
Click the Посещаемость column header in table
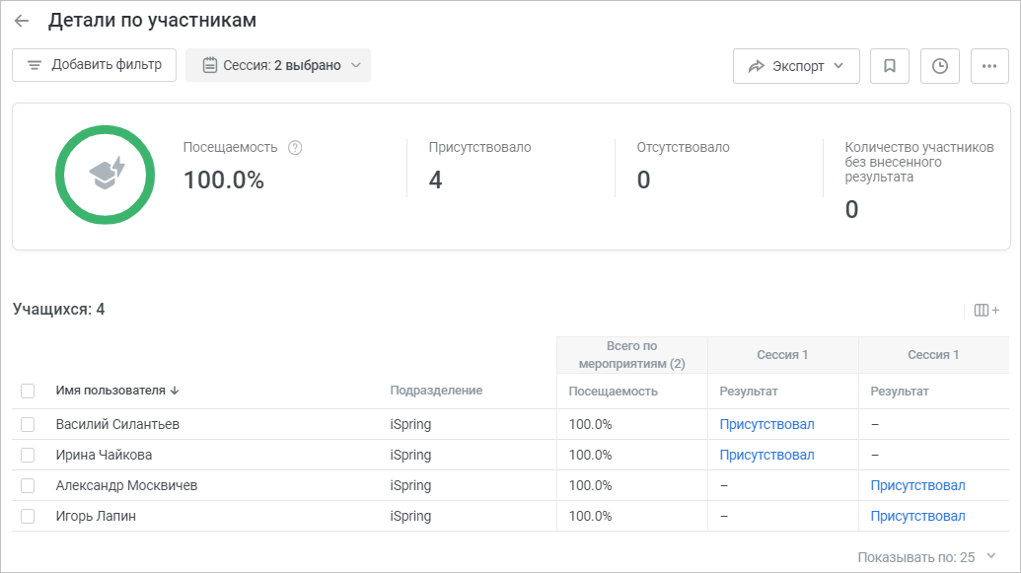[613, 392]
